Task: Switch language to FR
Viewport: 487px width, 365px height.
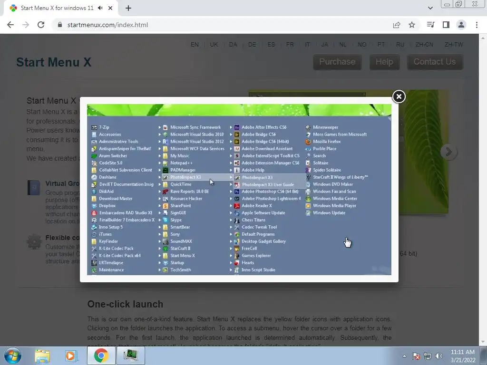Action: [x=290, y=44]
